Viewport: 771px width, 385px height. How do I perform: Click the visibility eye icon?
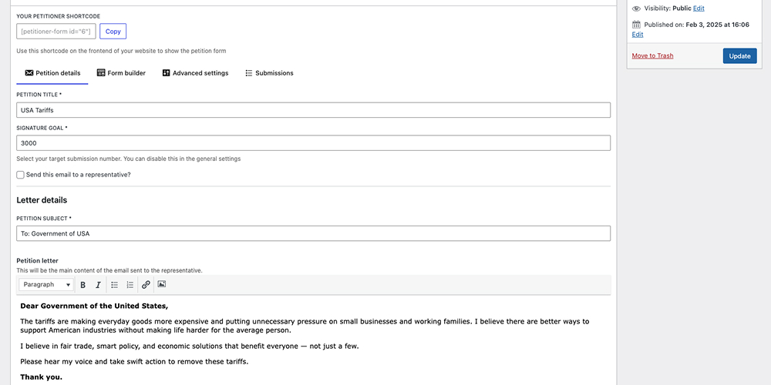[636, 8]
